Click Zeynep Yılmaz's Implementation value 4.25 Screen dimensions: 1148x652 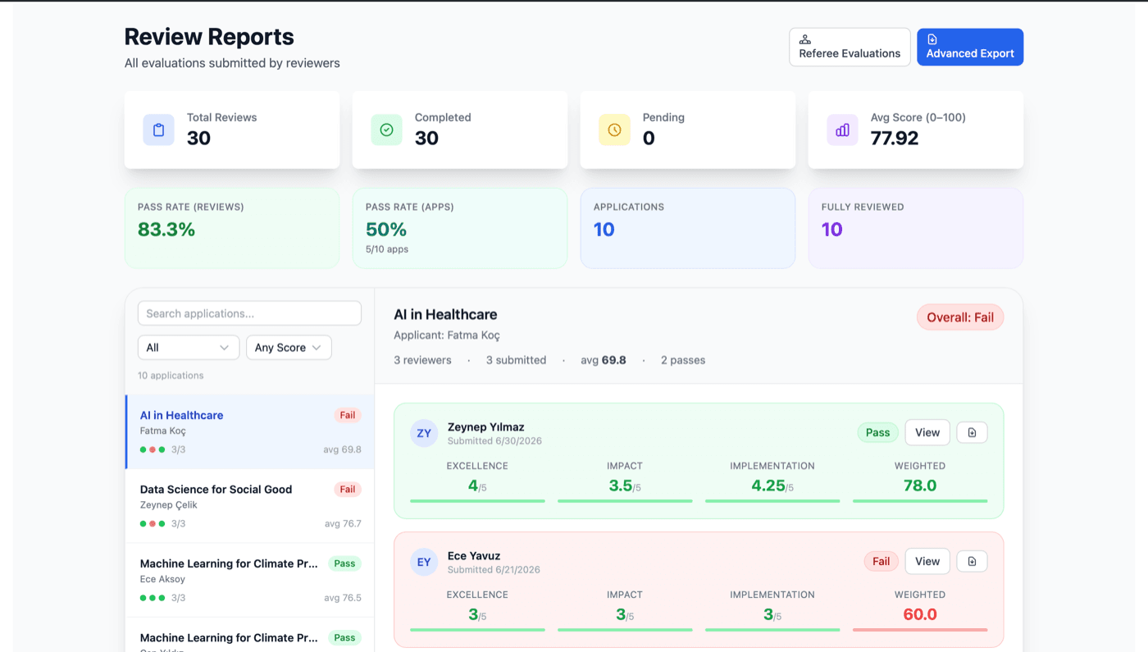[768, 486]
